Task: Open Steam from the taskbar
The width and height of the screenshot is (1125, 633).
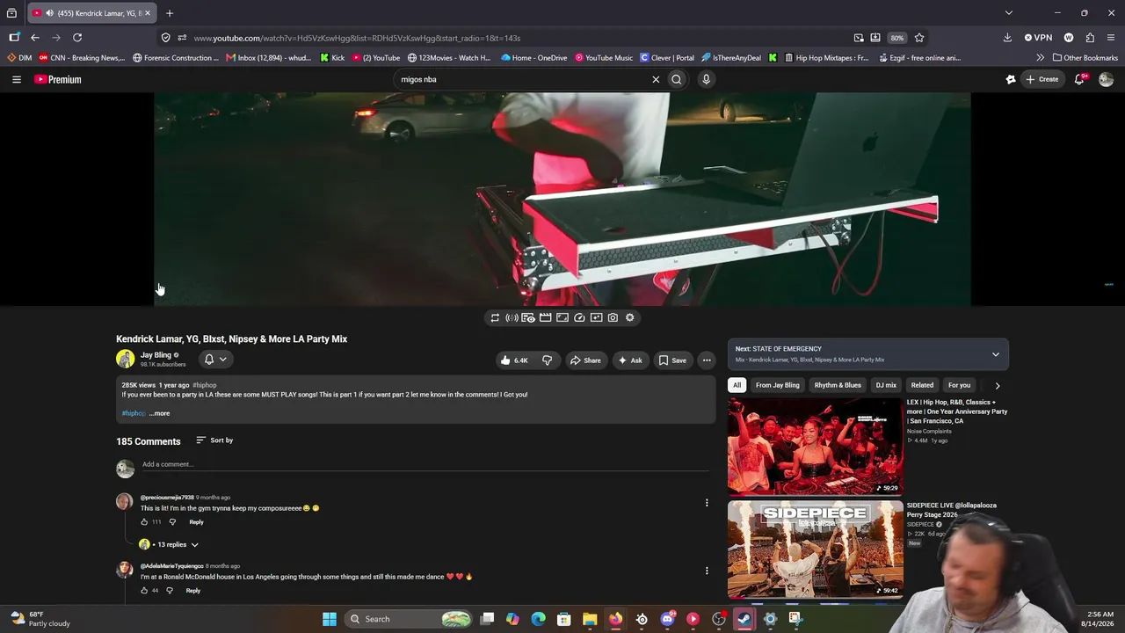Action: coord(744,619)
